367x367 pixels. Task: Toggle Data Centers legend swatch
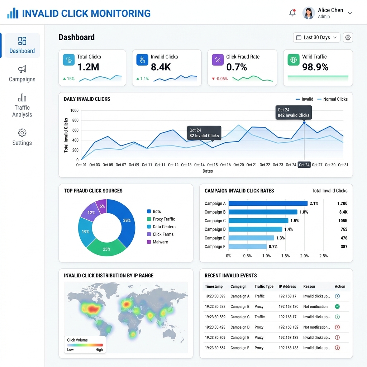pyautogui.click(x=149, y=227)
